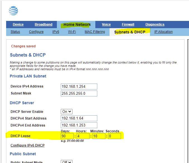Click the Subnet Mask input field
This screenshot has height=163, width=189.
pyautogui.click(x=79, y=93)
